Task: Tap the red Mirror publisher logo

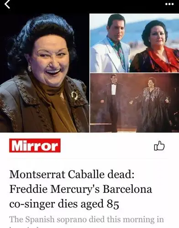Action: (x=35, y=145)
